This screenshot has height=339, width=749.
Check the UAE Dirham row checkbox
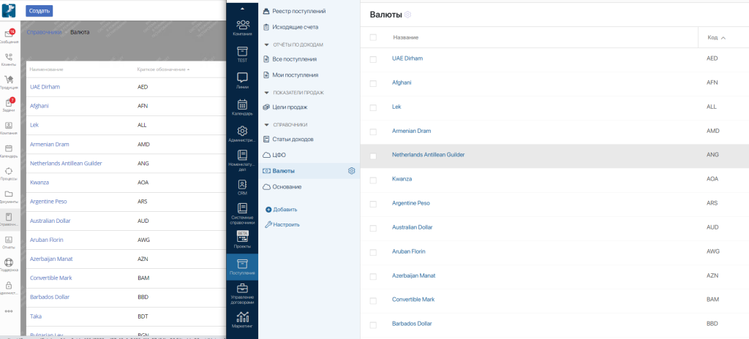coord(373,59)
